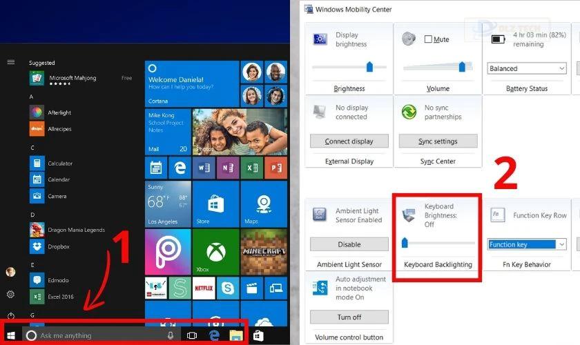Click the Sync Center green icon
580x345 pixels.
tap(409, 112)
